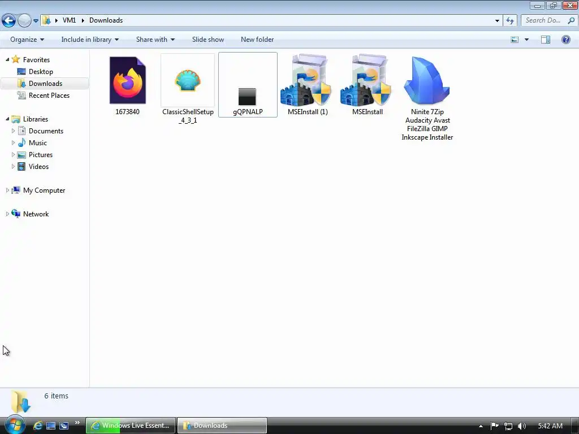
Task: Open the Firefox file named 1673840
Action: coord(127,80)
